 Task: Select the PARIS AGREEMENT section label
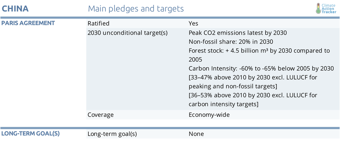coord(28,23)
